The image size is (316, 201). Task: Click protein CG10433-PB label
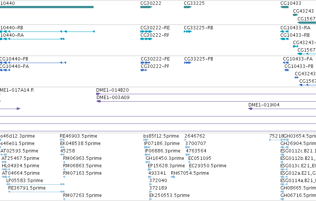299,66
